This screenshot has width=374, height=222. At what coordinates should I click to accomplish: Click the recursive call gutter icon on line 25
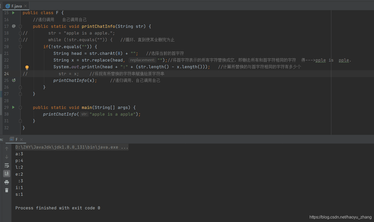pos(14,80)
